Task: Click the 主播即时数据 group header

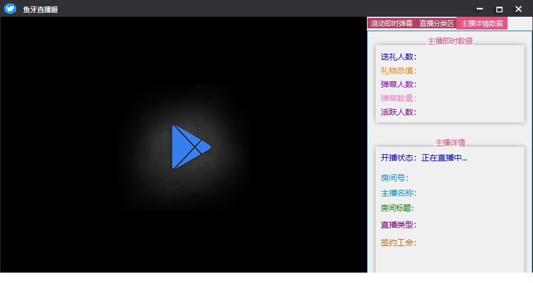Action: (450, 41)
